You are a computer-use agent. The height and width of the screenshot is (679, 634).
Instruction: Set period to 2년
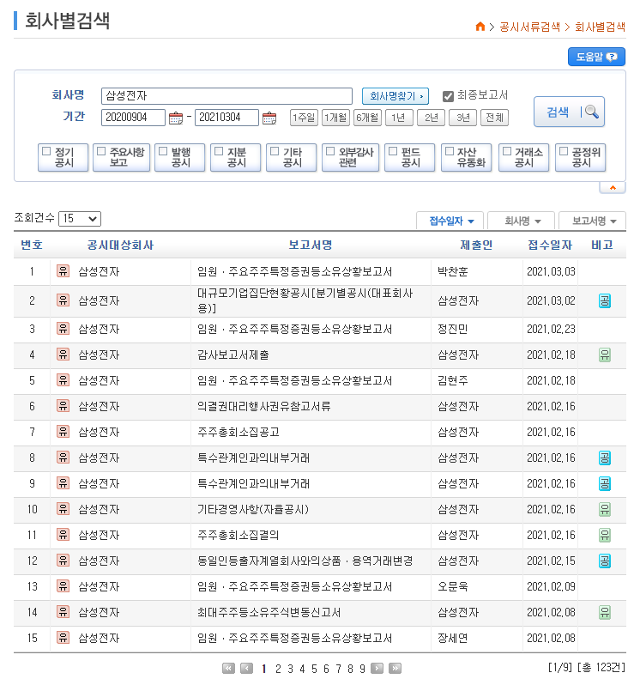(431, 118)
